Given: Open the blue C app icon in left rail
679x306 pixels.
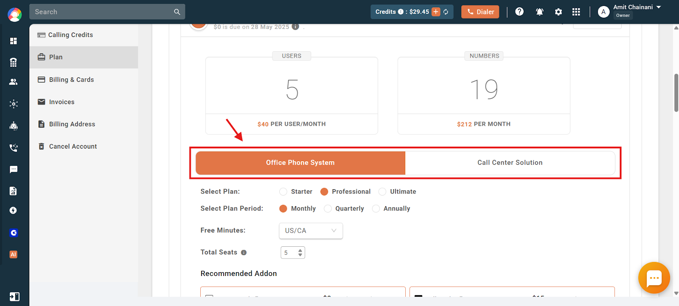Looking at the screenshot, I should point(14,233).
